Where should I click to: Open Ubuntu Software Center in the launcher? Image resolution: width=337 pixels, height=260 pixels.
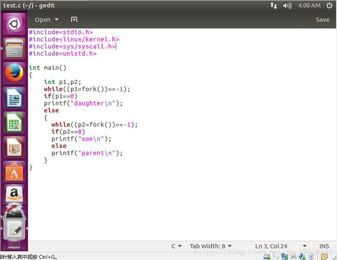point(14,172)
